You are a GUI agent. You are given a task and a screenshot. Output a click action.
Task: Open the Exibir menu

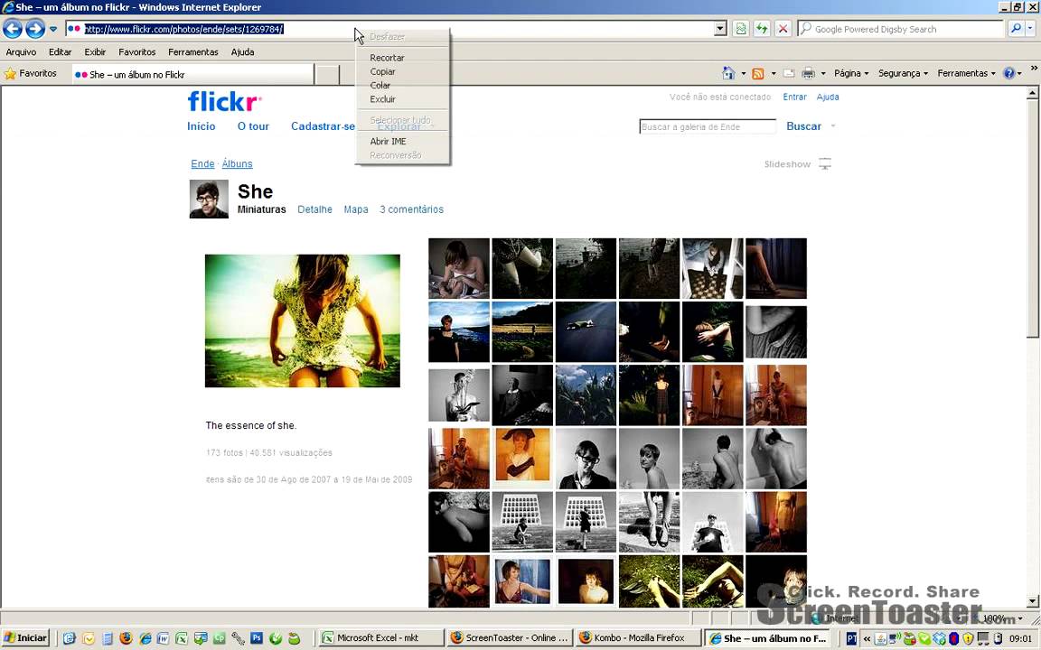95,51
